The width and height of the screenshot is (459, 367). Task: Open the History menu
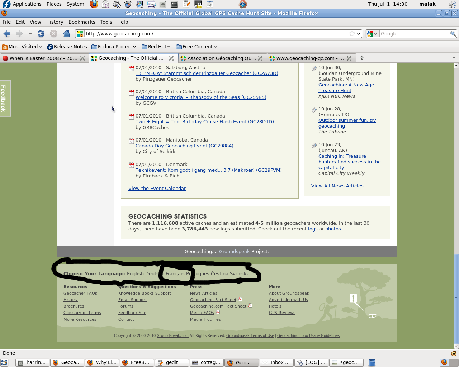[x=55, y=22]
